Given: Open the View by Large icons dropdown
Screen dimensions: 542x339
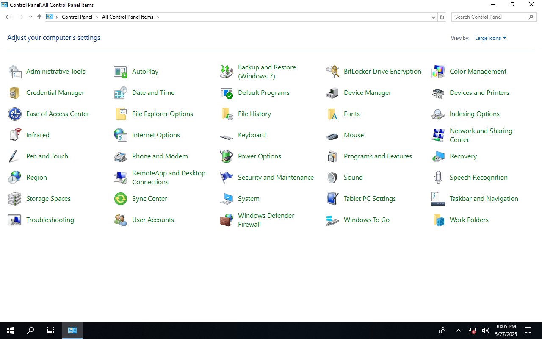Looking at the screenshot, I should (x=490, y=38).
